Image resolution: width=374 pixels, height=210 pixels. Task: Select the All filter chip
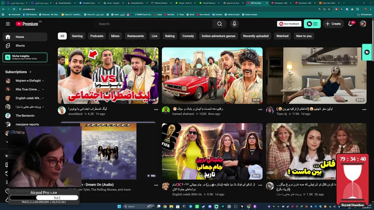(x=62, y=36)
